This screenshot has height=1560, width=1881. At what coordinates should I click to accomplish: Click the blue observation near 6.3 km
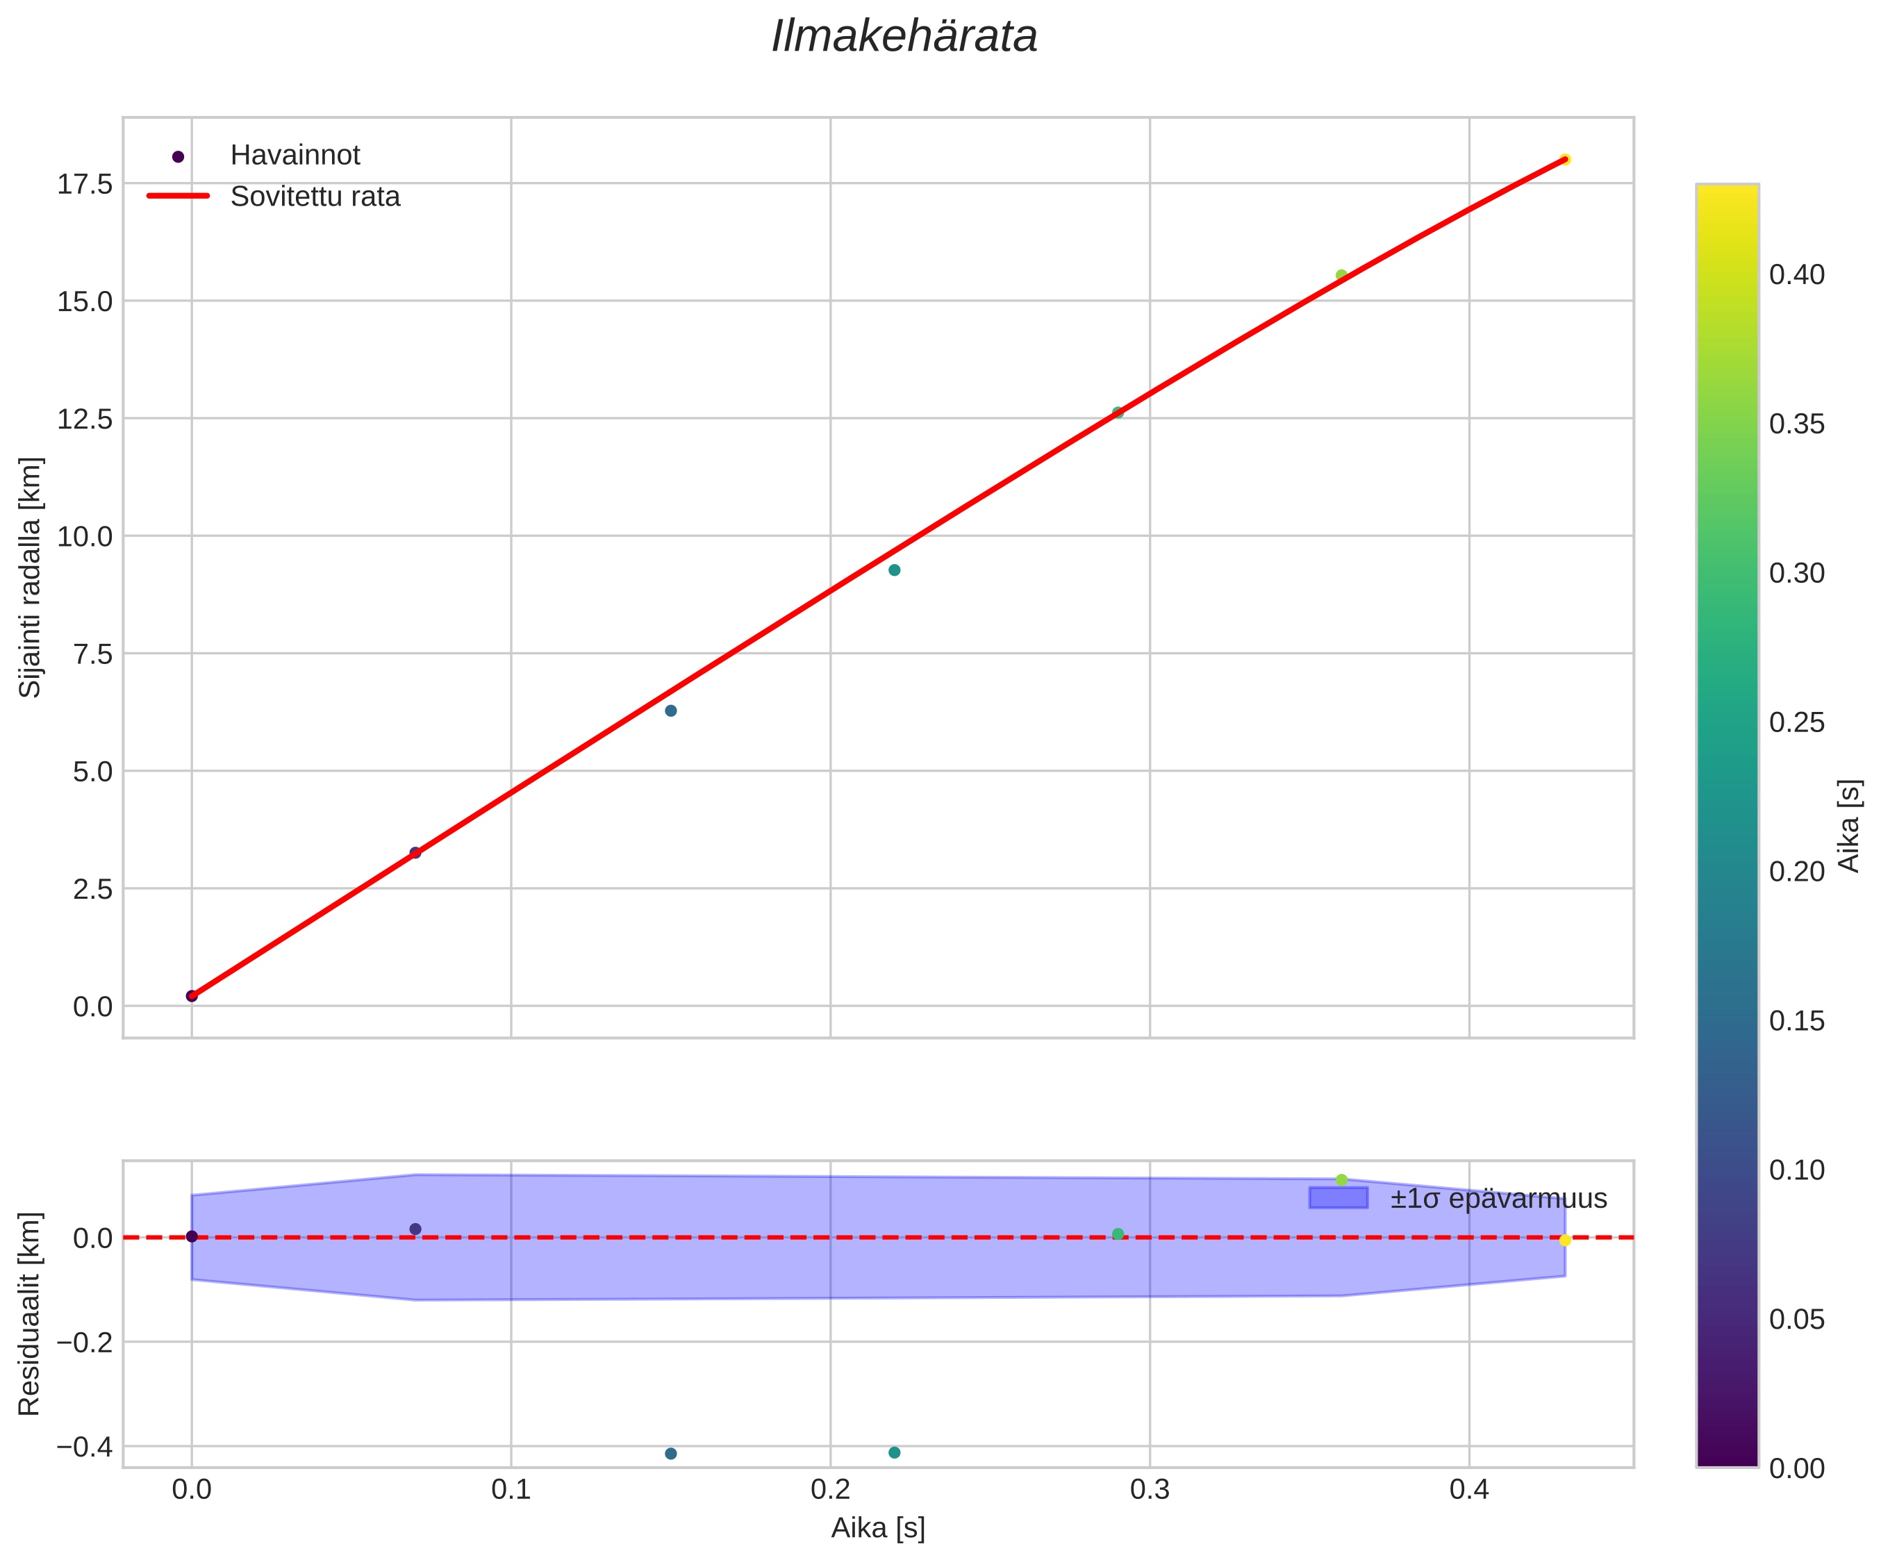(670, 711)
